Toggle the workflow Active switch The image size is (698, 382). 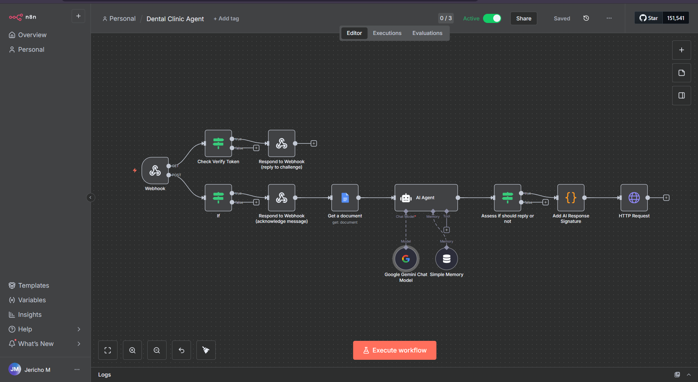(x=492, y=19)
